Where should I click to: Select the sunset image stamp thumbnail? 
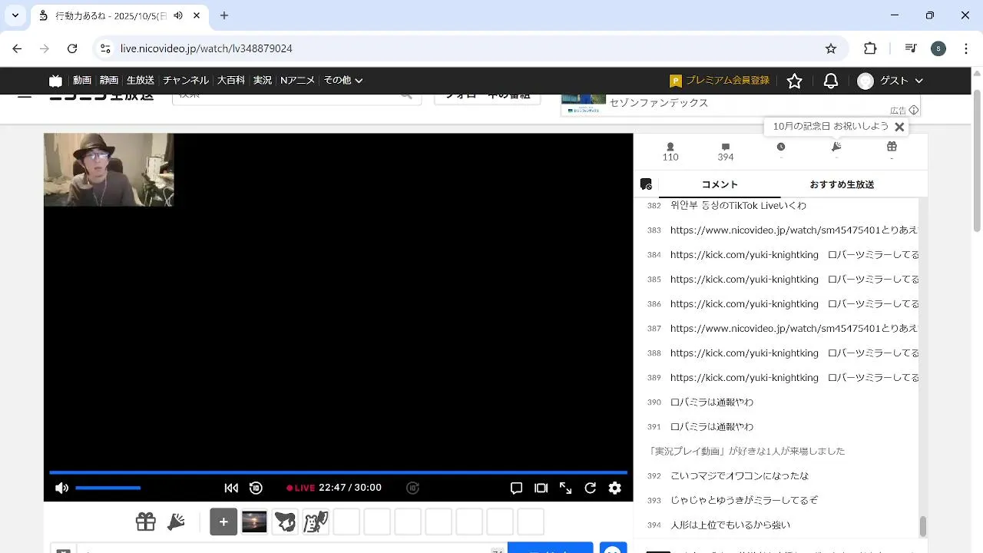(x=254, y=522)
